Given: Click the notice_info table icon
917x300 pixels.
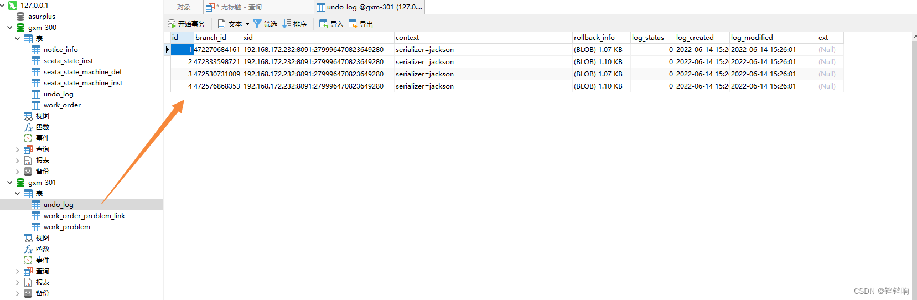Looking at the screenshot, I should point(36,50).
